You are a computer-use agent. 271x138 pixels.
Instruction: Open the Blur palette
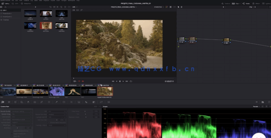(86, 102)
